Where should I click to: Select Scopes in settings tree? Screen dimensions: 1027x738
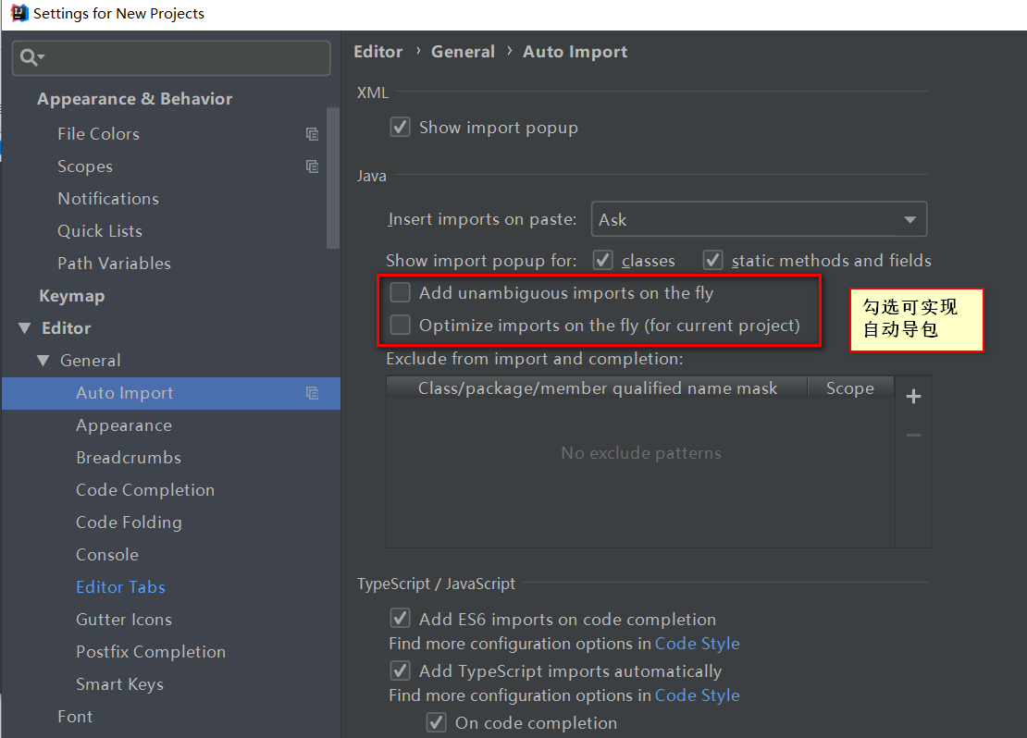click(85, 166)
